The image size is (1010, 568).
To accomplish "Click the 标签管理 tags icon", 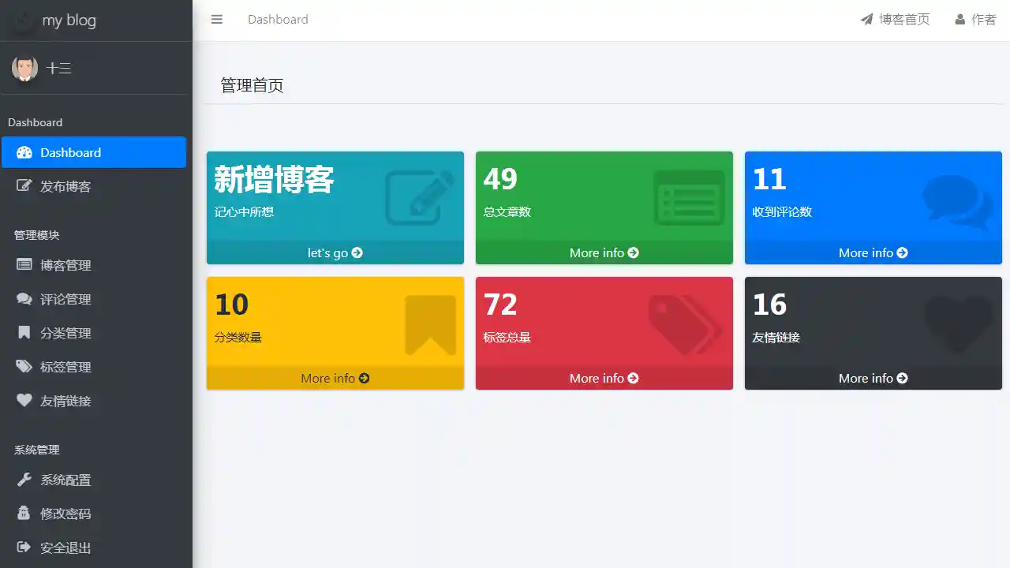I will (x=24, y=367).
